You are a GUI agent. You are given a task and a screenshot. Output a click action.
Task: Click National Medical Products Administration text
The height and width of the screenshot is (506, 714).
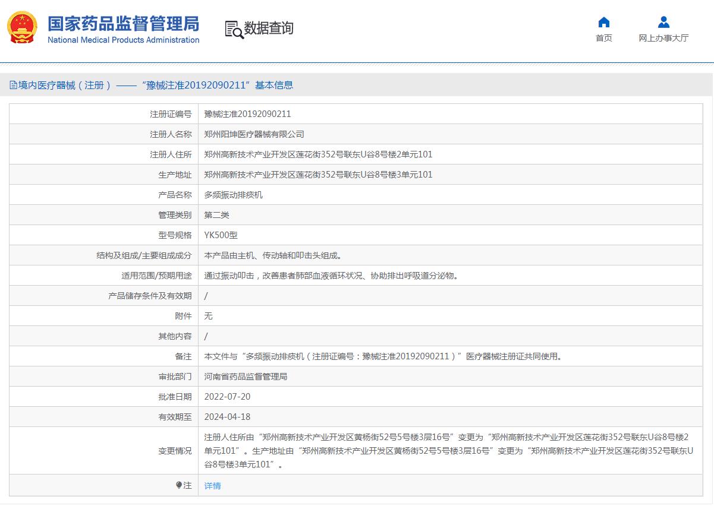coord(123,40)
